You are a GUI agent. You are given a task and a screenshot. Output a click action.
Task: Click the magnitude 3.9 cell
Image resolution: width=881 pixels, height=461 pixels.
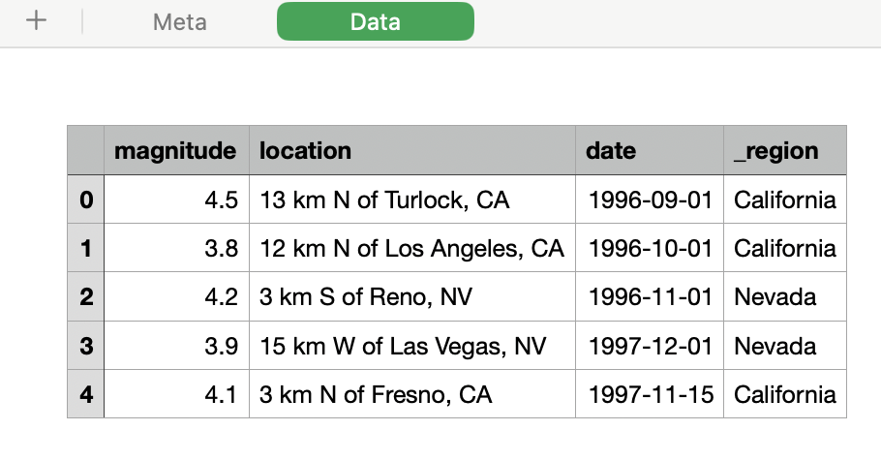click(x=176, y=346)
